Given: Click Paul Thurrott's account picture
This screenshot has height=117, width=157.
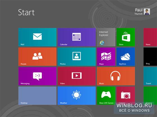Looking at the screenshot, I should point(147,12).
